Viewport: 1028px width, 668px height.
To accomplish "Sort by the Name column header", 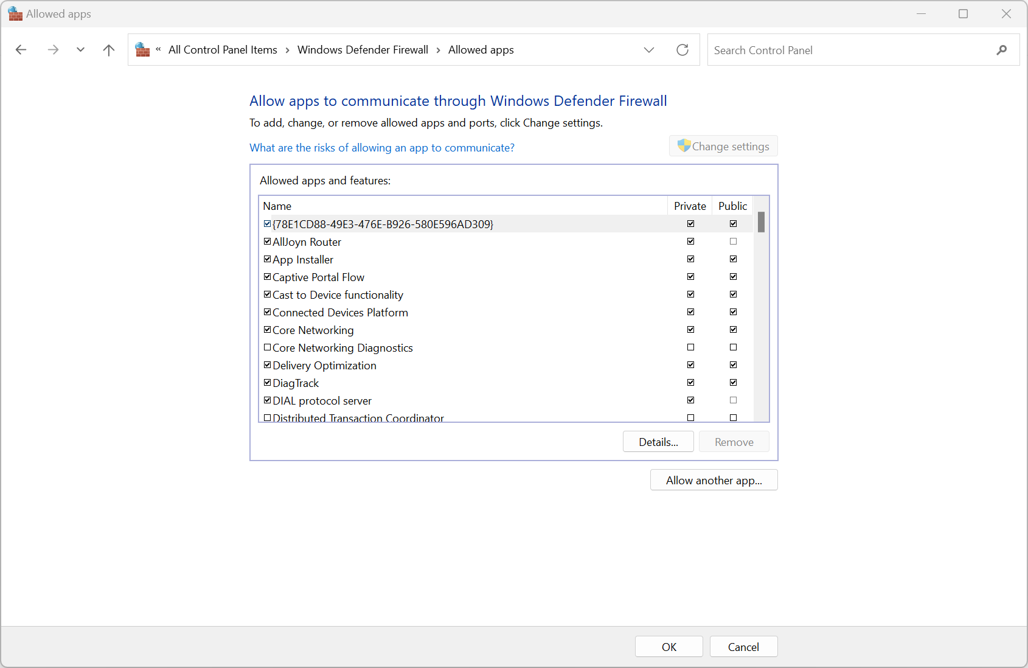I will pos(463,206).
